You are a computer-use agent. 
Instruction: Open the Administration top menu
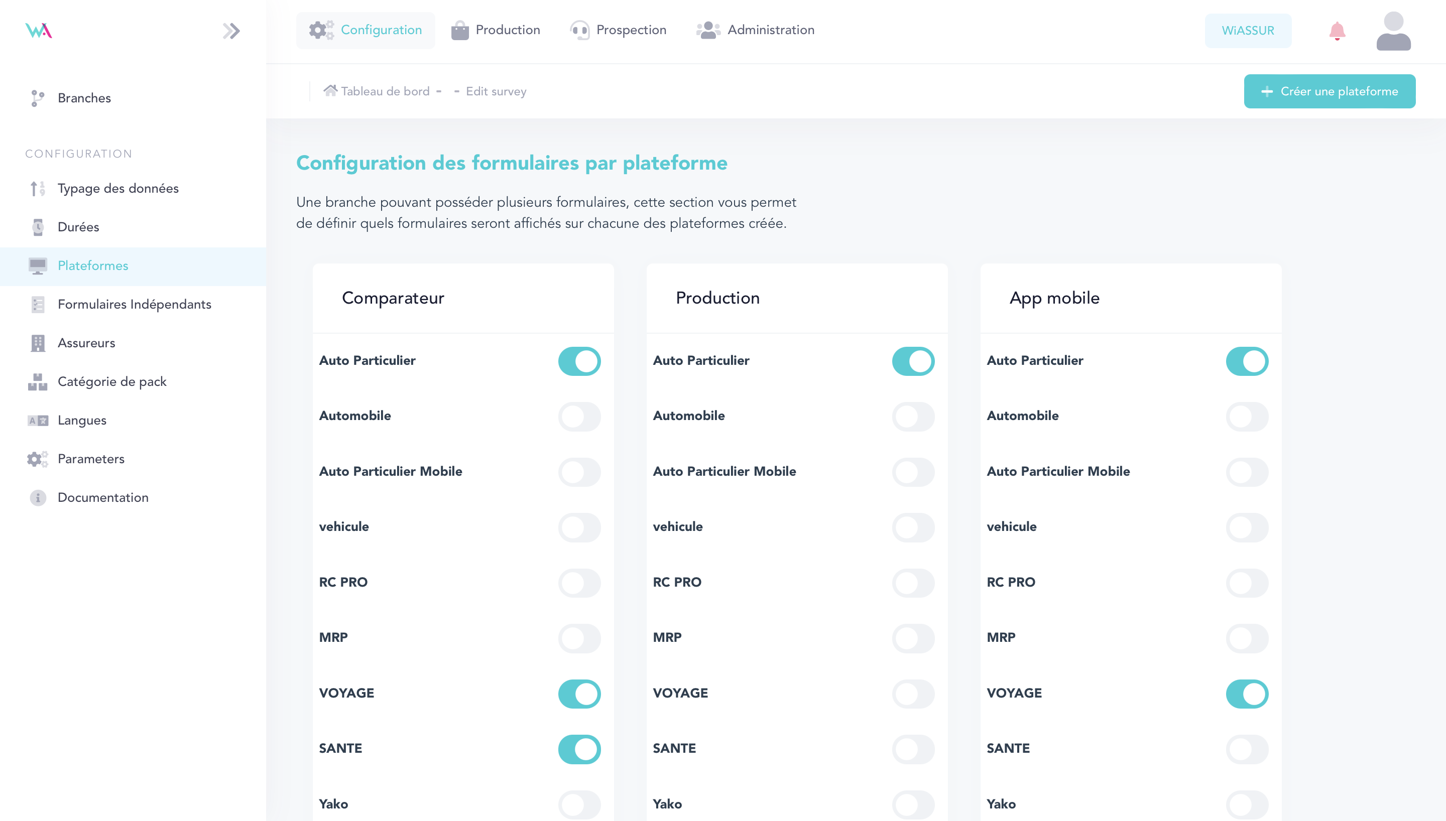pos(755,30)
